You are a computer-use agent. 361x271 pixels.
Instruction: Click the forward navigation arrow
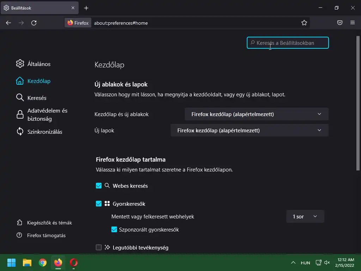coord(21,23)
